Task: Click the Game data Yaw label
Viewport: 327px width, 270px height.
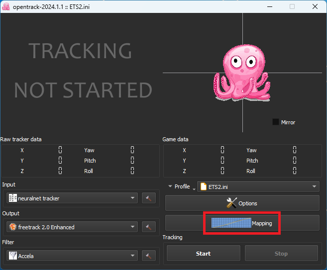Action: click(x=251, y=150)
